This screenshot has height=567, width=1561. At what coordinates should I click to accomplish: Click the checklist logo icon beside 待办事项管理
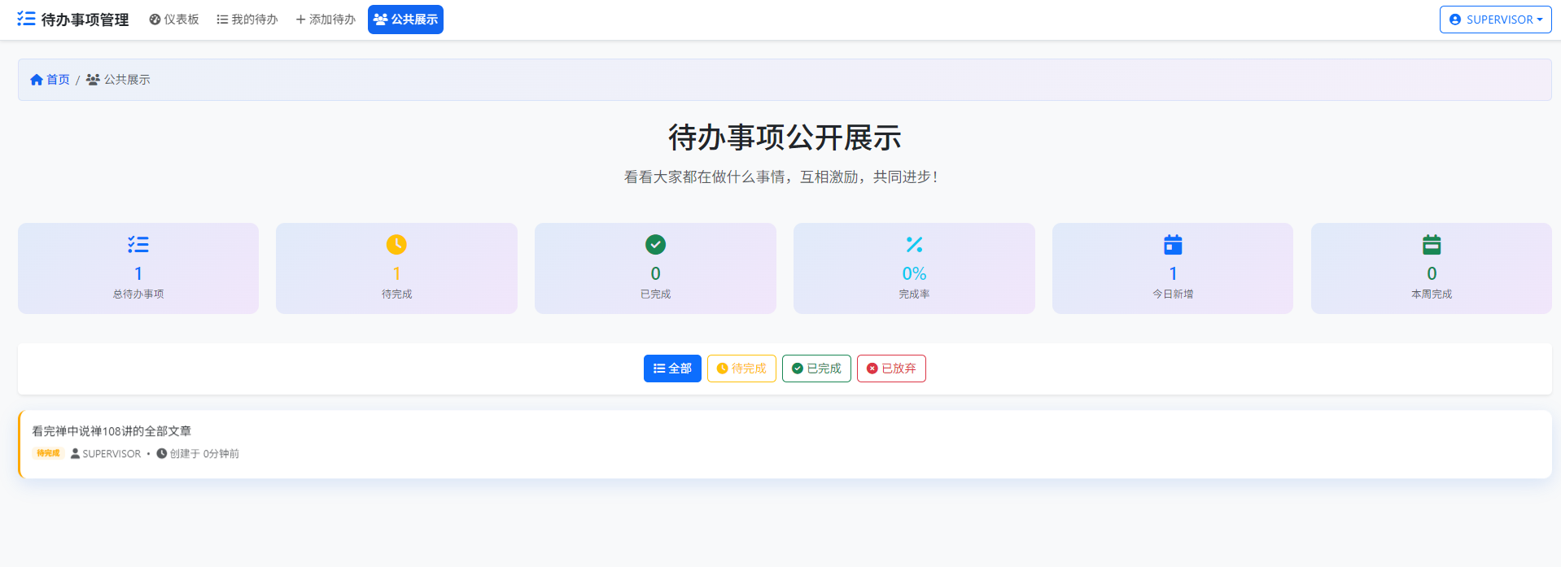click(26, 19)
